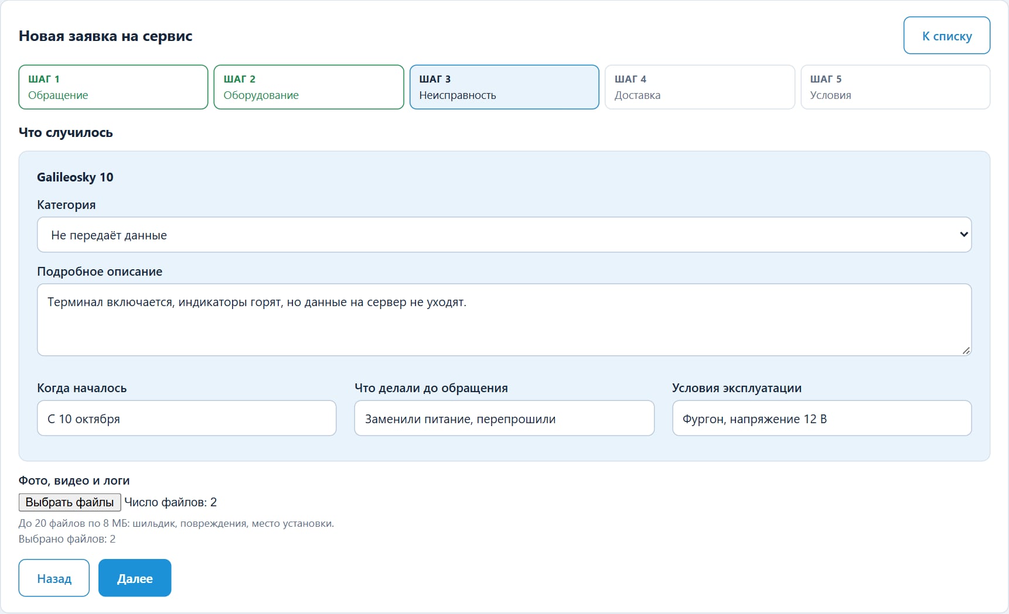Screen dimensions: 1009x614
Task: Click the Фото, видео и логи label
Action: (x=74, y=481)
